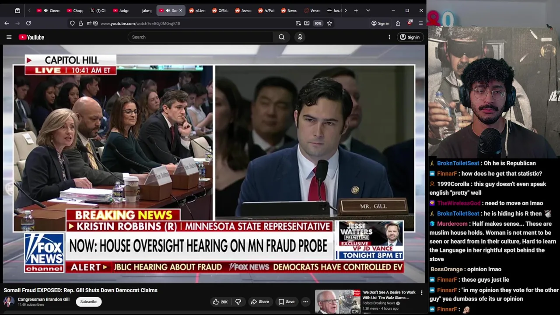560x315 pixels.
Task: Switch to the /r/Pub Reddit tab
Action: [266, 10]
